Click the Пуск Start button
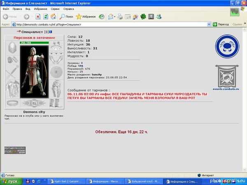This screenshot has height=185, width=247. [12, 181]
